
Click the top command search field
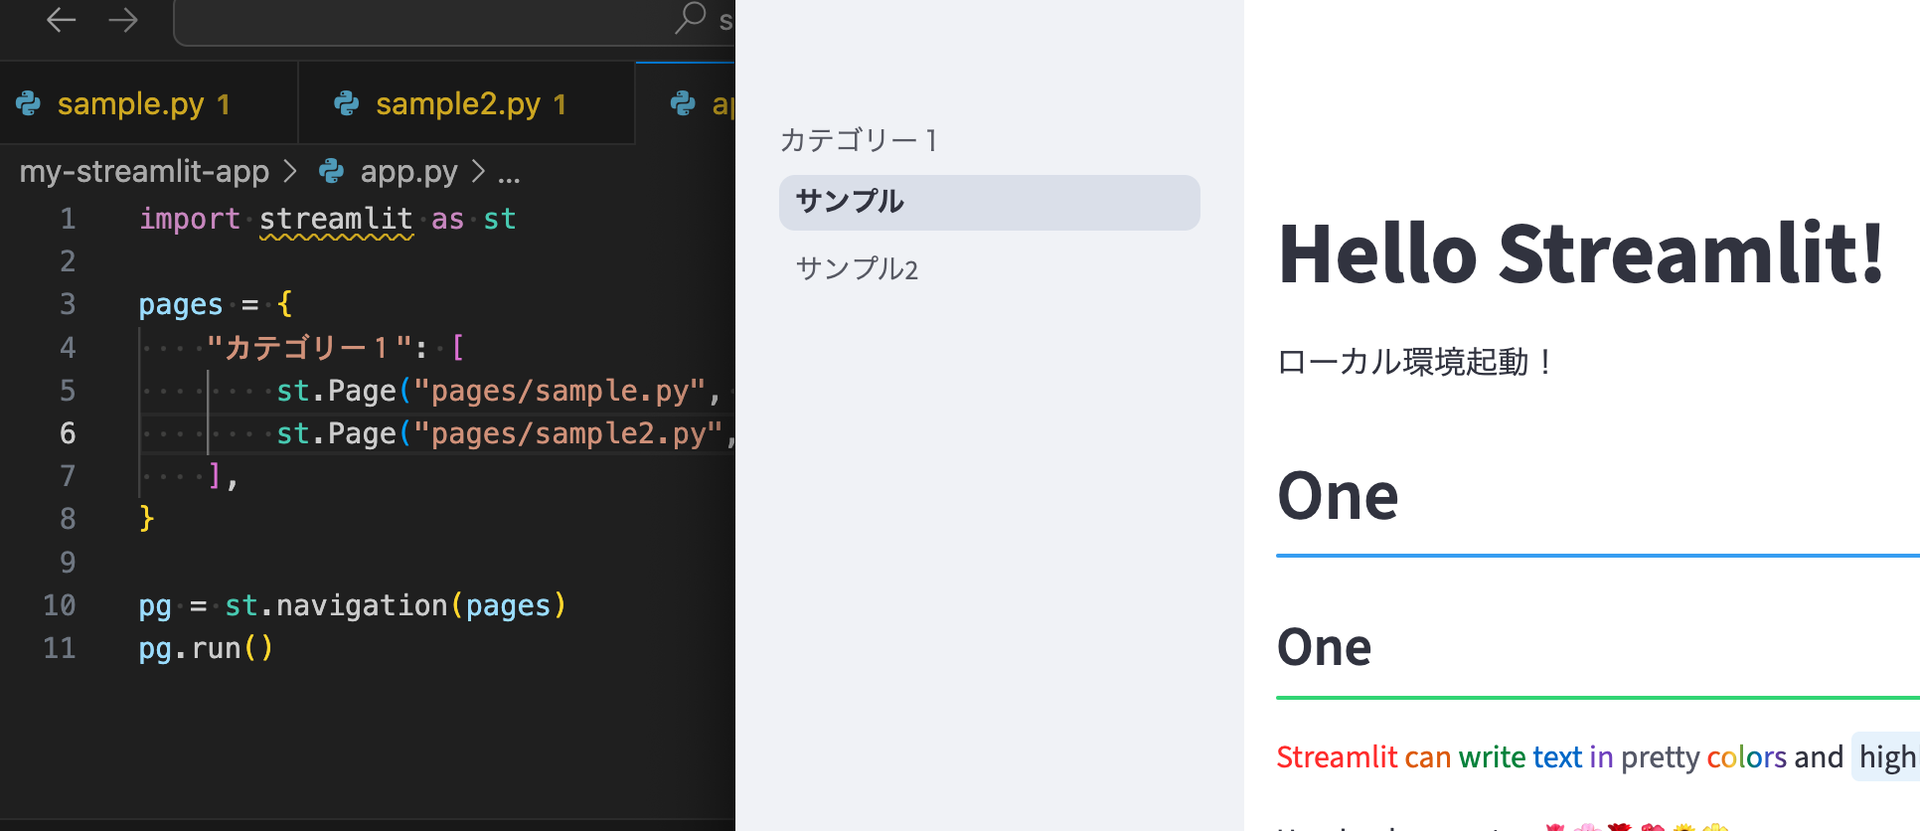point(427,20)
